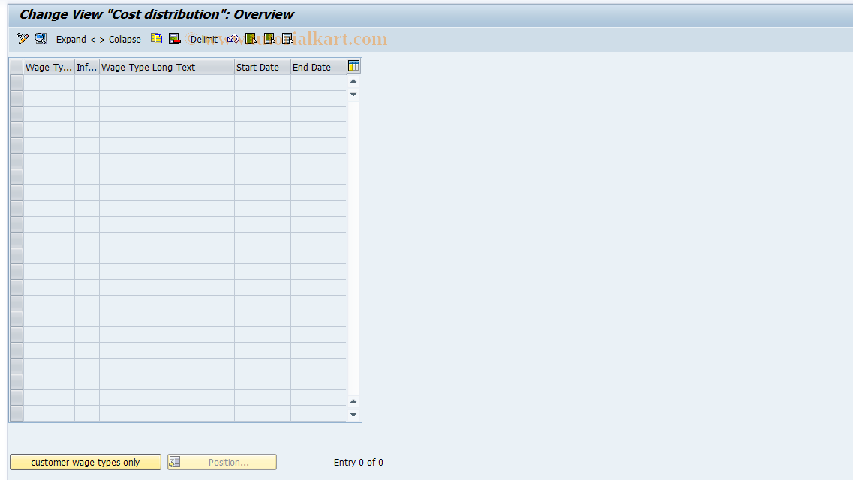Click select-all corner cell of table
Screen dimensions: 853x480
(x=17, y=67)
